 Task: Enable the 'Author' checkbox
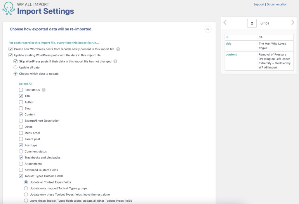point(21,102)
